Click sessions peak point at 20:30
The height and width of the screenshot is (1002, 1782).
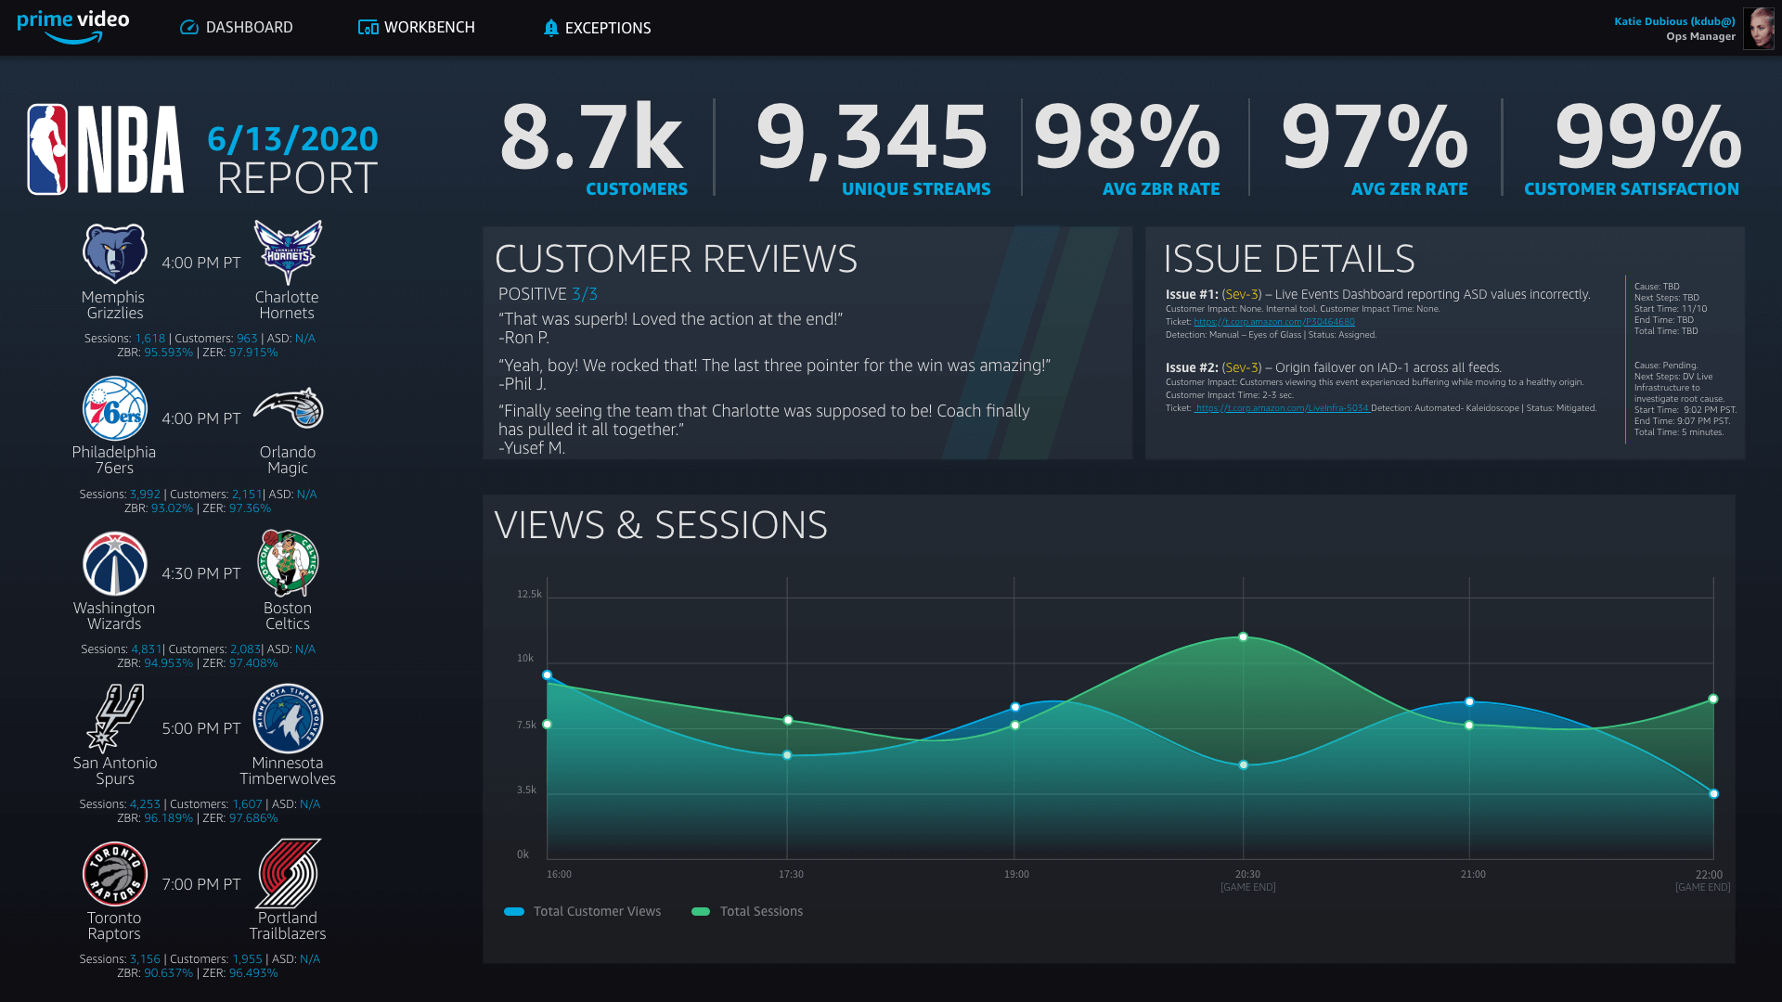point(1243,636)
